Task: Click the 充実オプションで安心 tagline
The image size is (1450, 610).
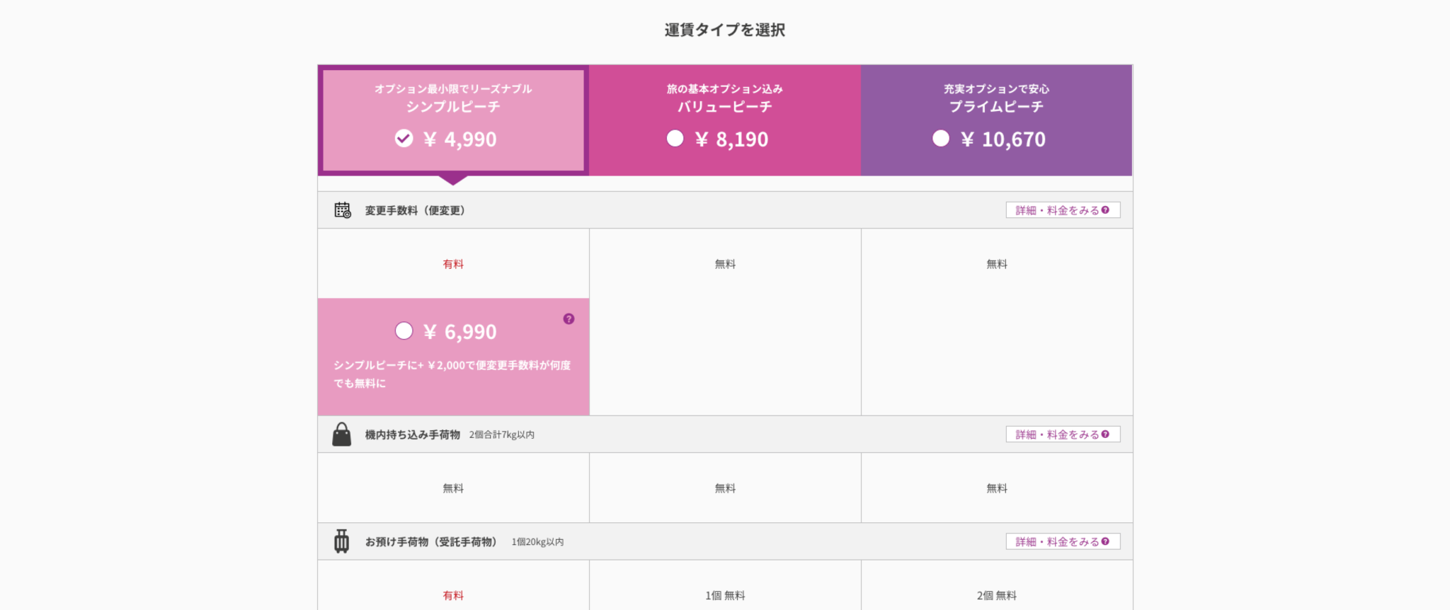Action: [996, 88]
